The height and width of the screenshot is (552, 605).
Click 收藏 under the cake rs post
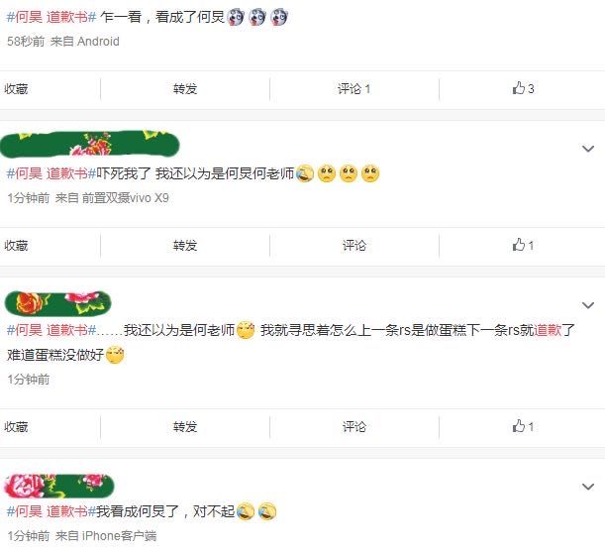tap(16, 427)
